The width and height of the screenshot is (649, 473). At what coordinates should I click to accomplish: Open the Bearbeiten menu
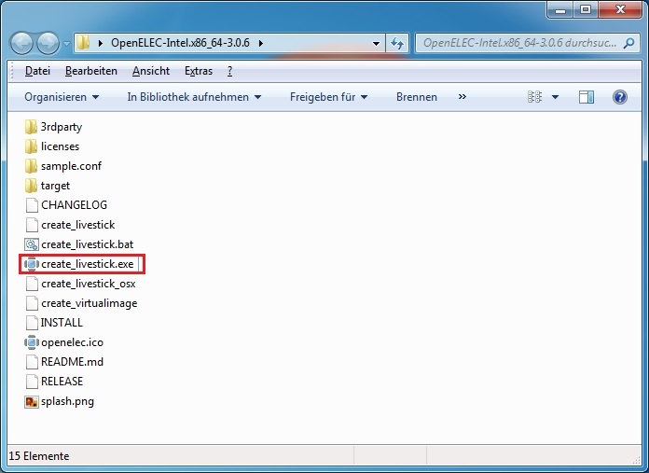(x=91, y=71)
